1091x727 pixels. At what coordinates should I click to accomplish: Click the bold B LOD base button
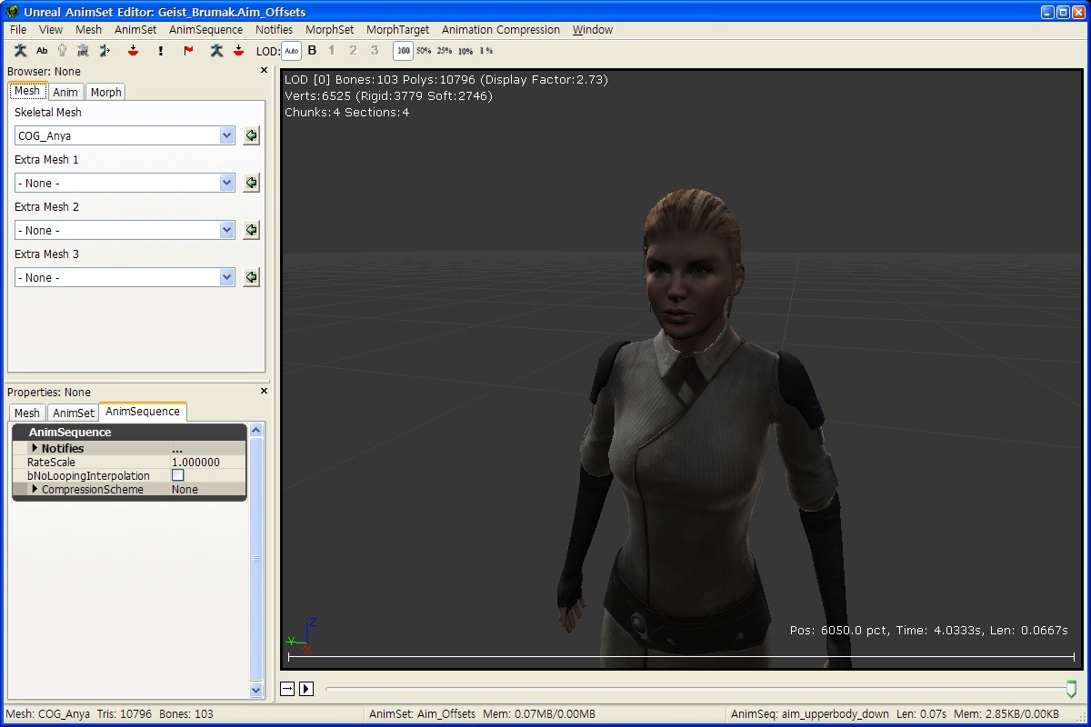(x=312, y=51)
